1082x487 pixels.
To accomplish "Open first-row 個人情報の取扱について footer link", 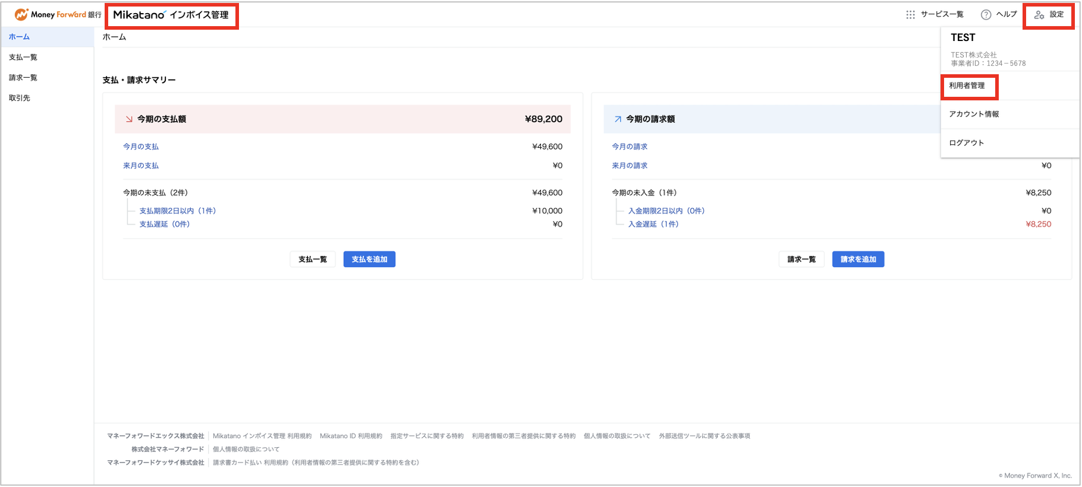I will tap(617, 436).
